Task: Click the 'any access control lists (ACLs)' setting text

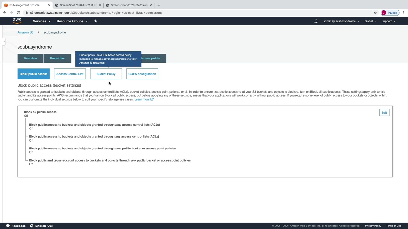Action: point(94,136)
